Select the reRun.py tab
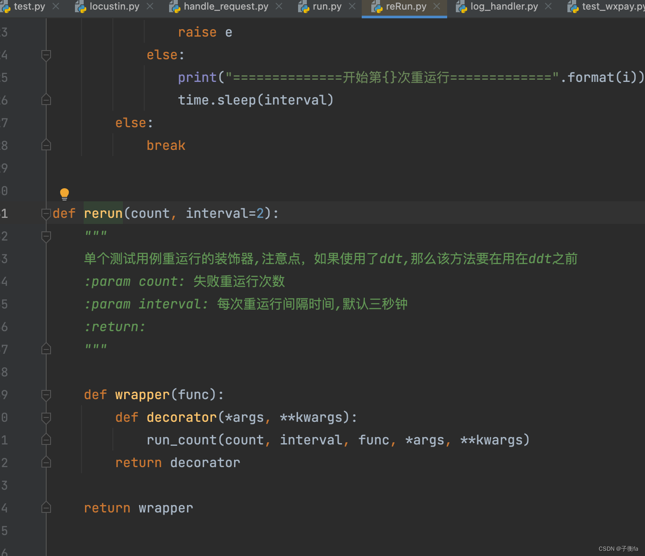The image size is (645, 556). 406,7
